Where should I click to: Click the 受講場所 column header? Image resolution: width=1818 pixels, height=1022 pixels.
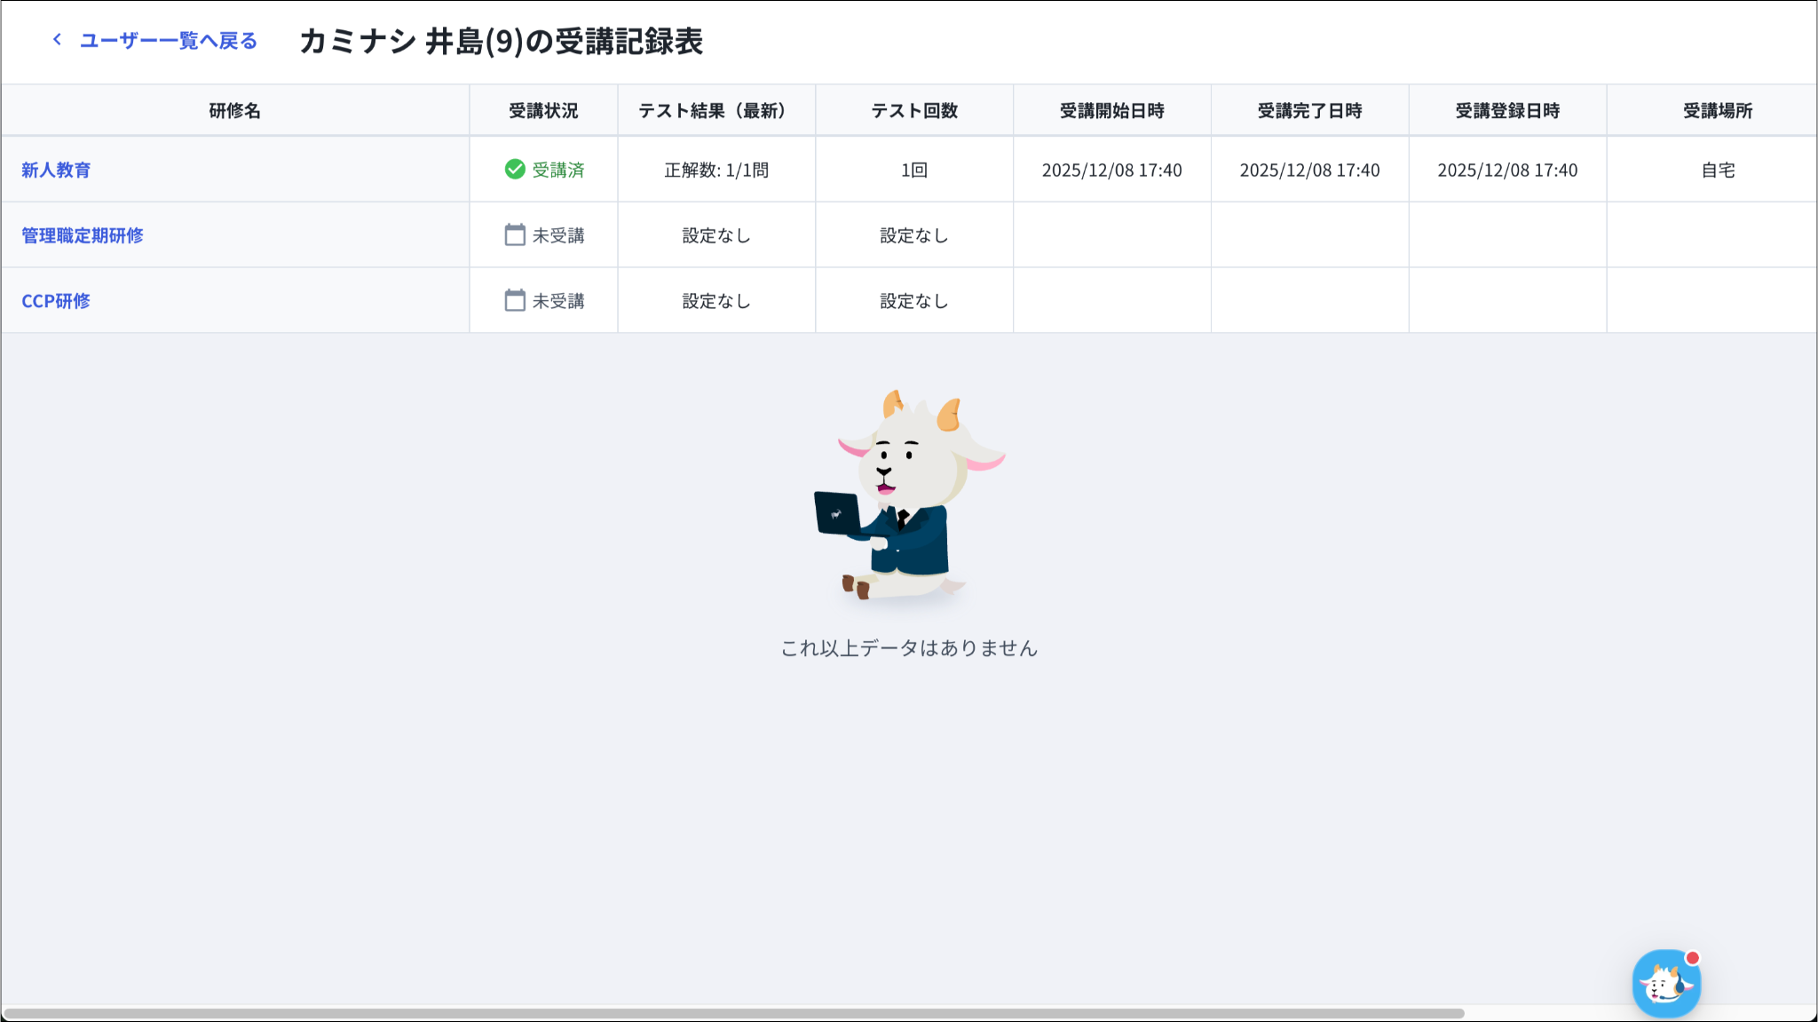(1717, 111)
